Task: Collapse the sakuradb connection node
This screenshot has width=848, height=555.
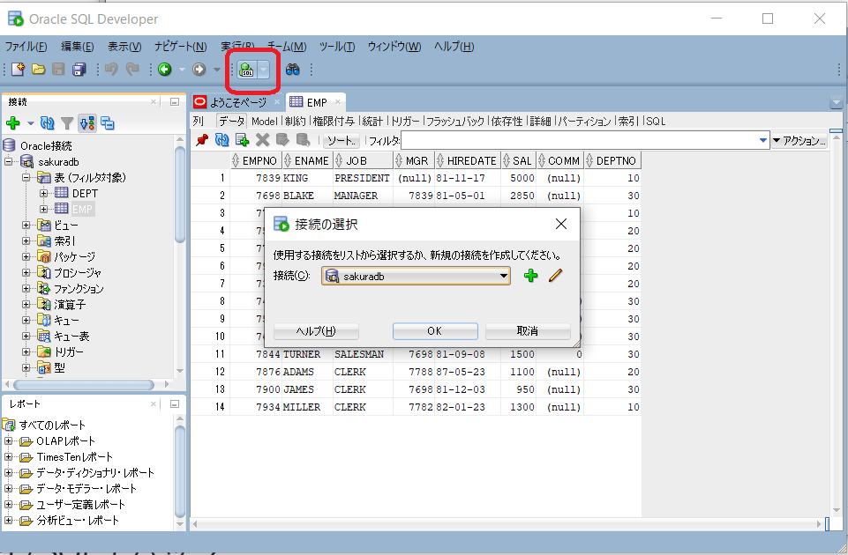Action: (x=9, y=161)
